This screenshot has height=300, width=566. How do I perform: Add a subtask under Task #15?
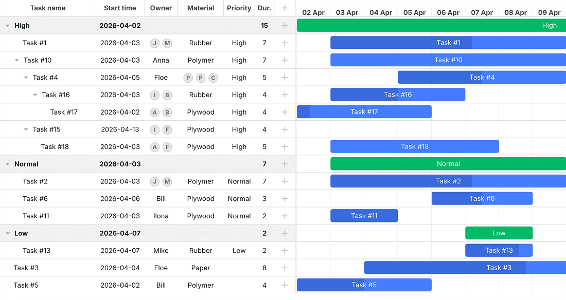pos(285,129)
